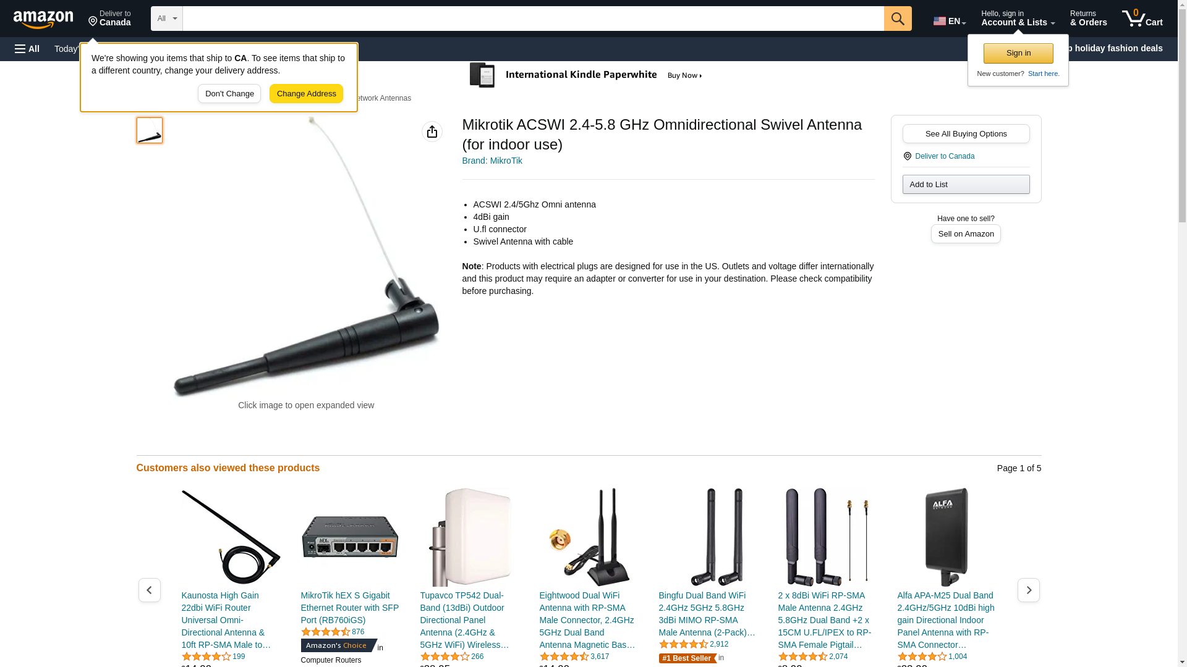Click the next carousel arrow
The image size is (1187, 667).
(1029, 590)
